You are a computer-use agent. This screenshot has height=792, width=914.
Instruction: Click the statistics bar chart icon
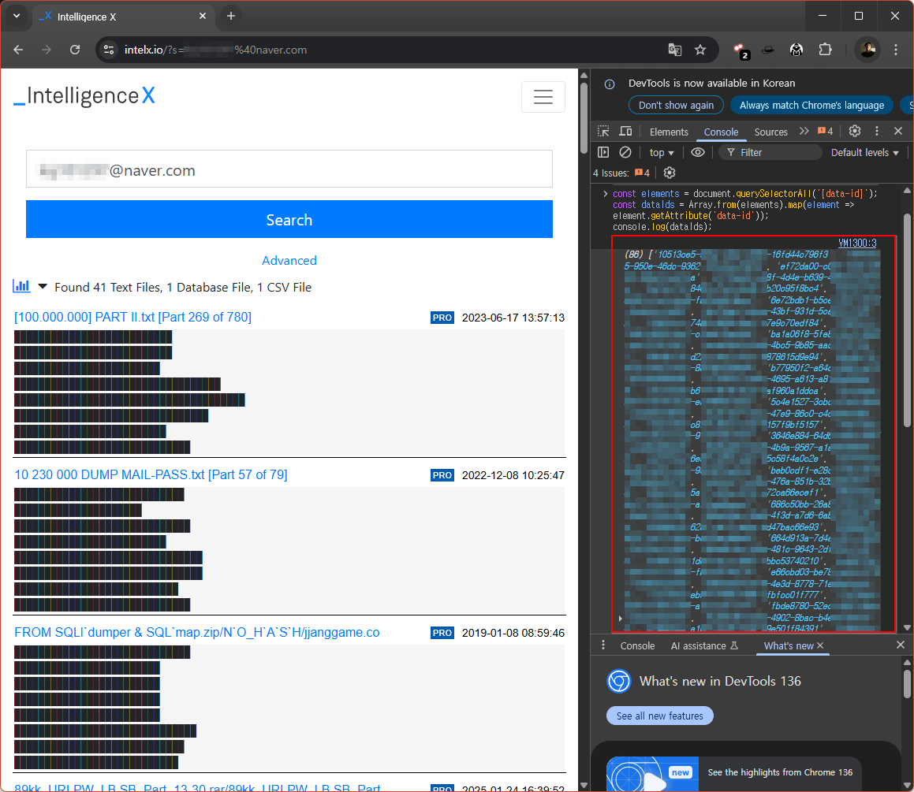pos(21,286)
